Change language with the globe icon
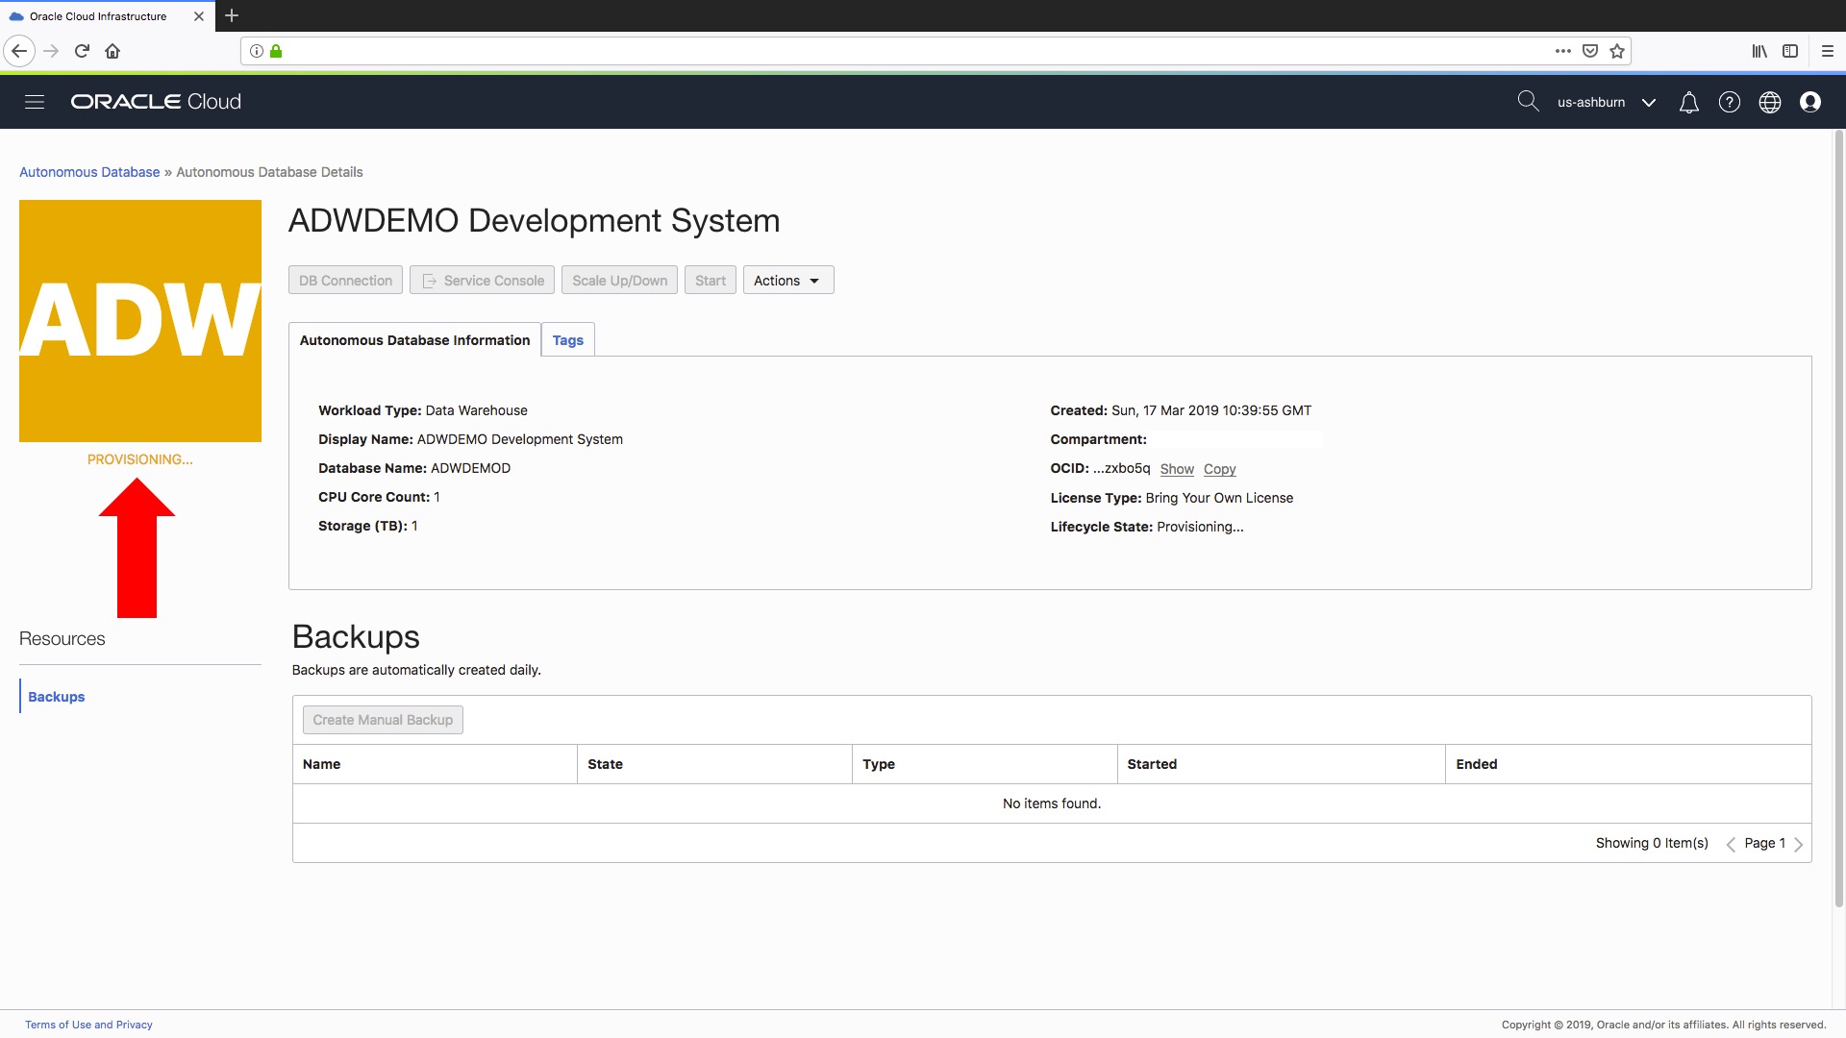 (1770, 102)
